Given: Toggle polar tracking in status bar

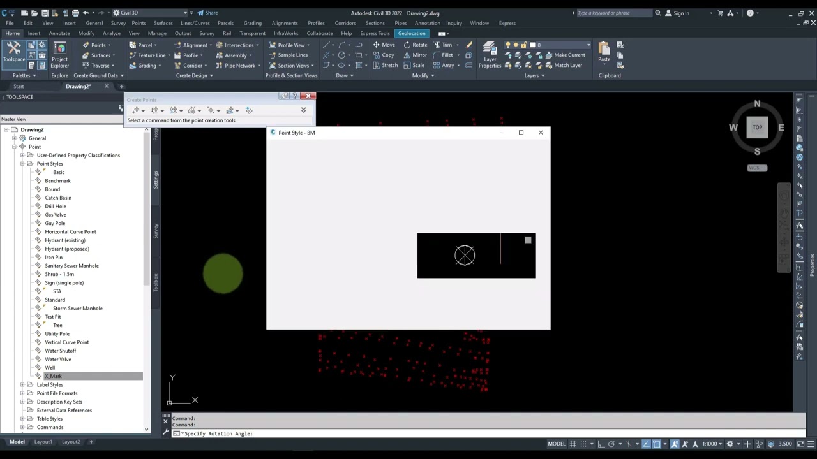Looking at the screenshot, I should (x=611, y=444).
